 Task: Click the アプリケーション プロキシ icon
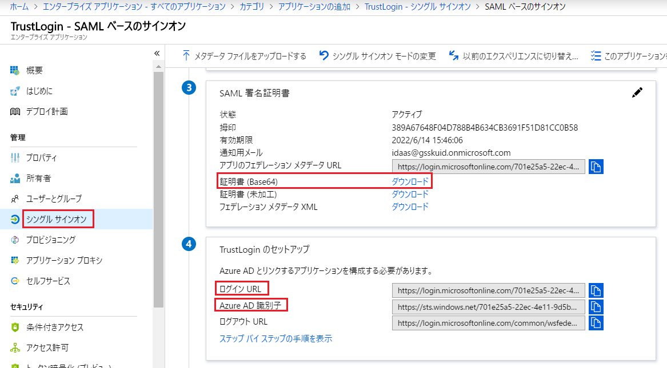(x=15, y=260)
